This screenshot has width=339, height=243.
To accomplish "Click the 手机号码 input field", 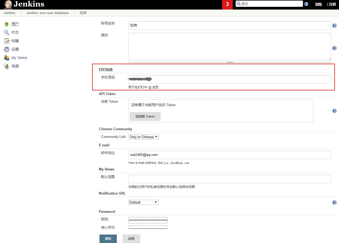I will click(x=230, y=79).
